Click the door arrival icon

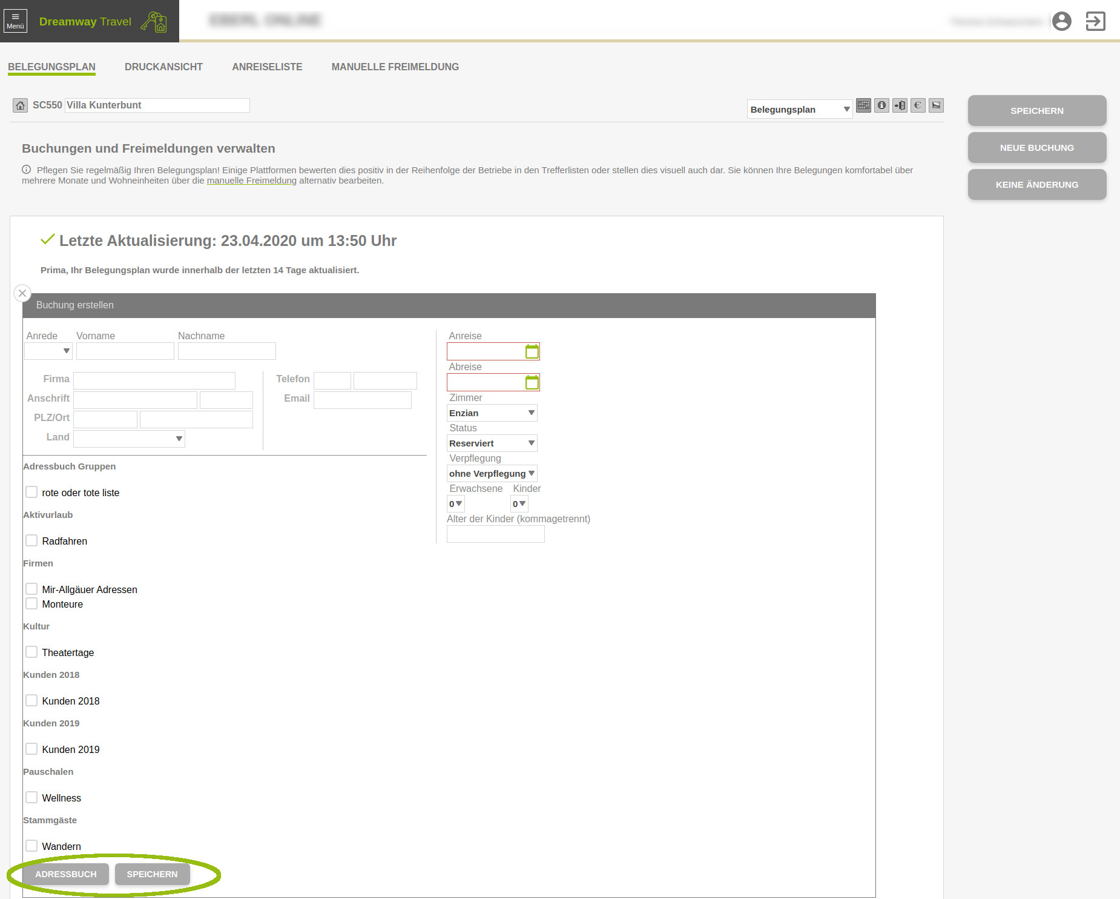pyautogui.click(x=900, y=105)
